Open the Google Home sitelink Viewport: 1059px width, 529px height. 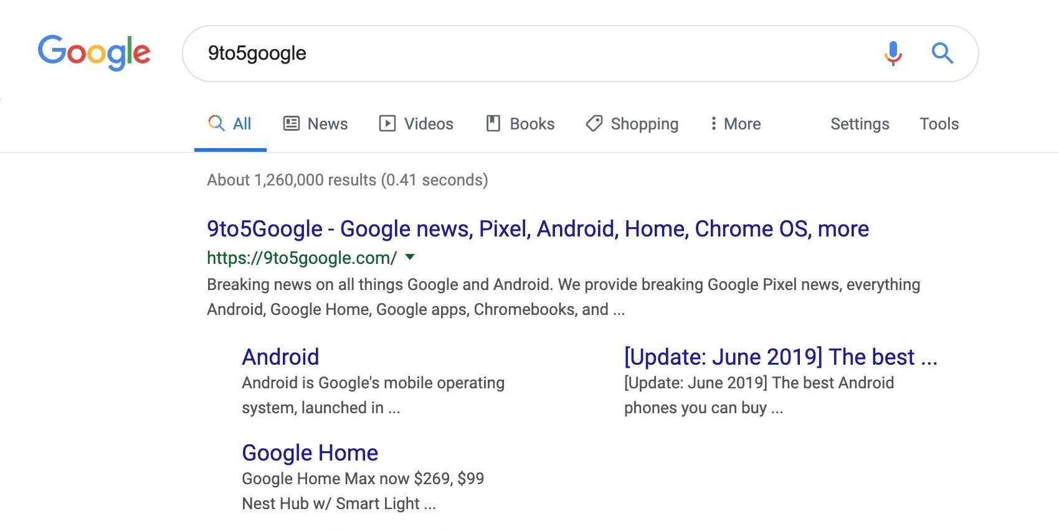coord(310,452)
